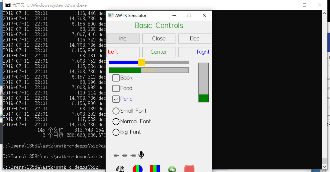Uncheck the Pencil checkbox
The height and width of the screenshot is (172, 330).
116,99
